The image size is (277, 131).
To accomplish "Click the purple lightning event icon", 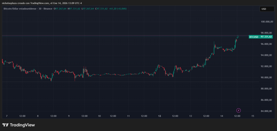I will pyautogui.click(x=238, y=110).
